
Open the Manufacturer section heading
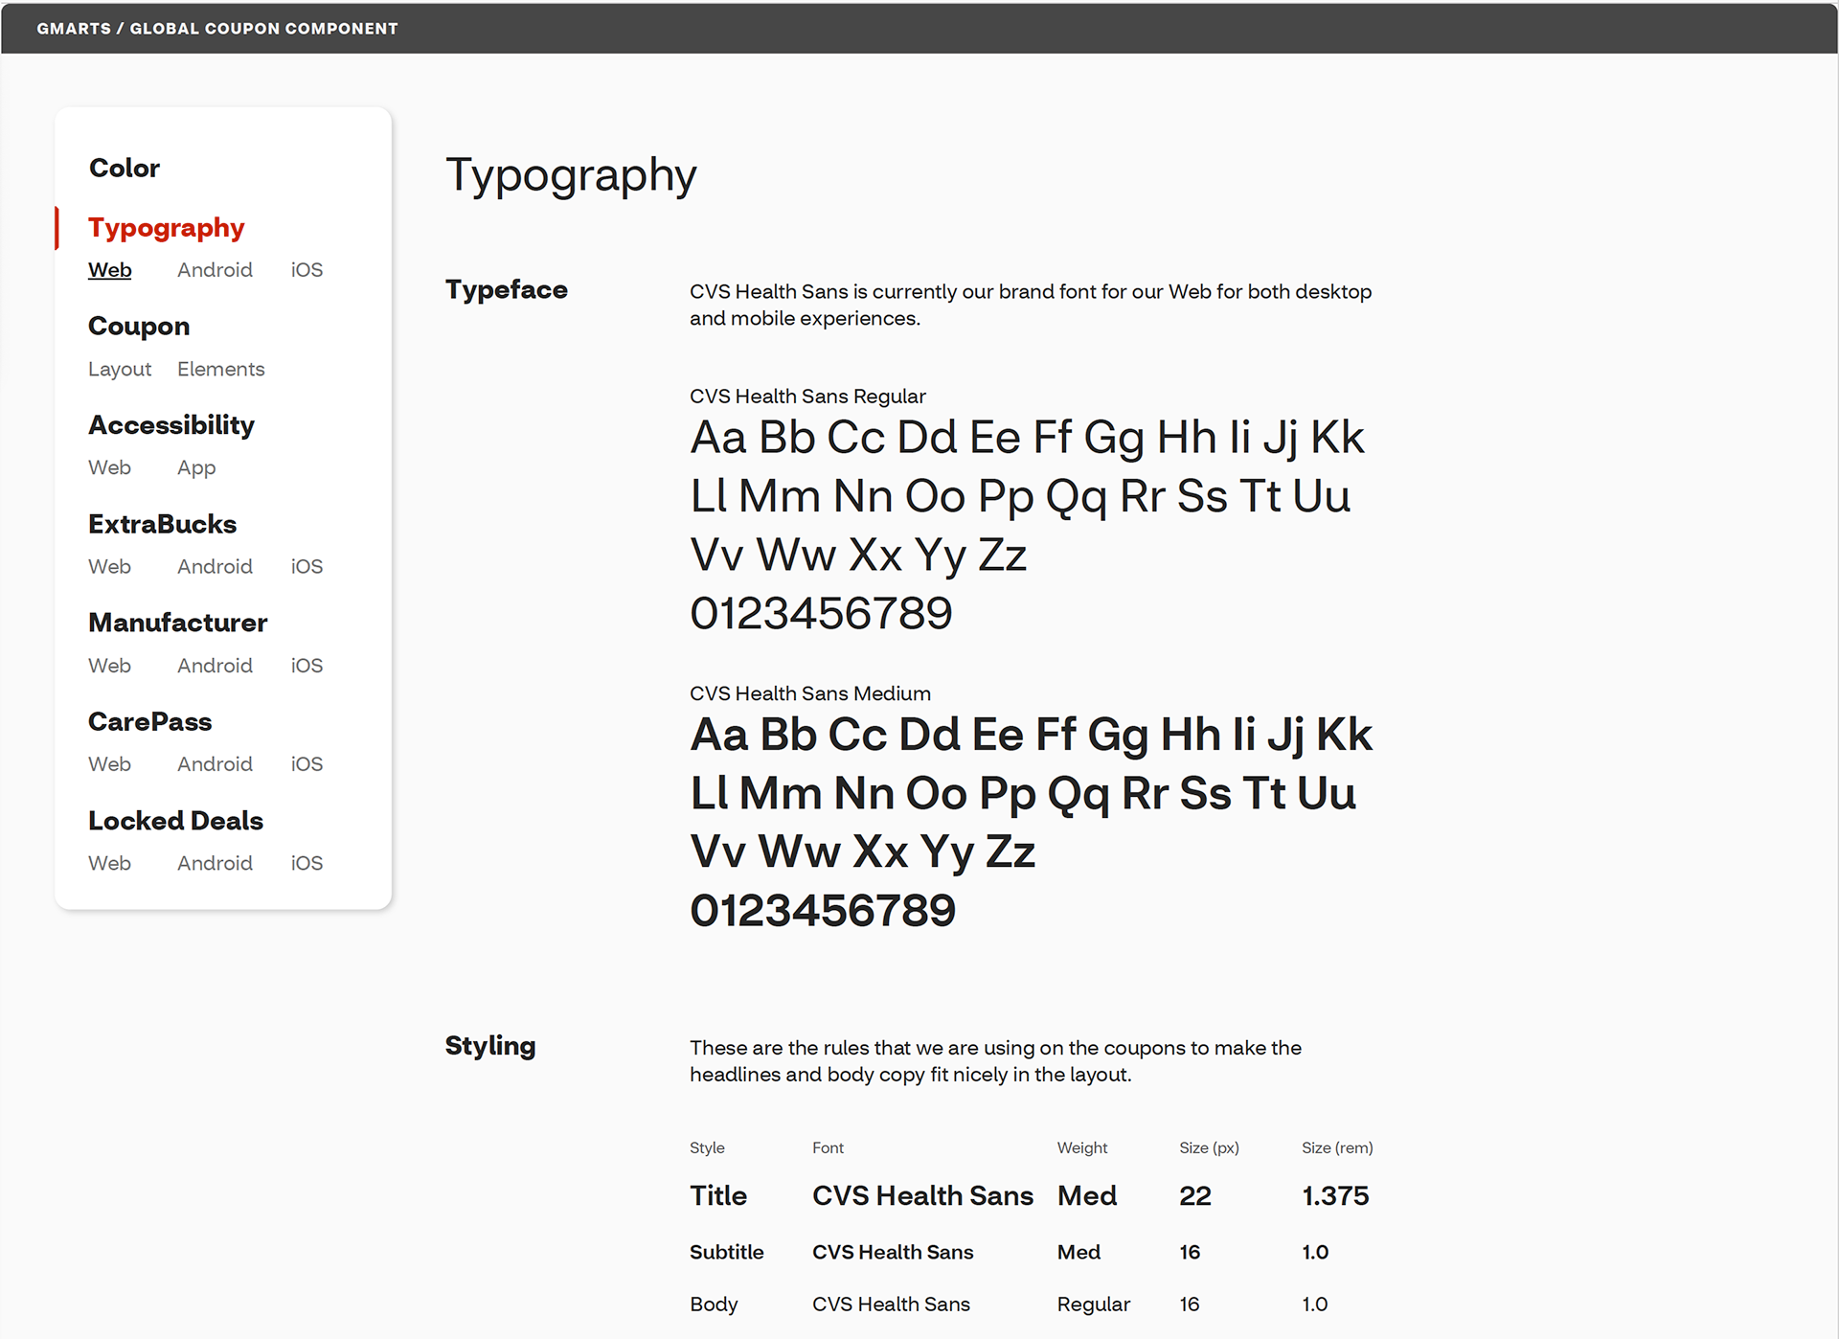click(177, 623)
